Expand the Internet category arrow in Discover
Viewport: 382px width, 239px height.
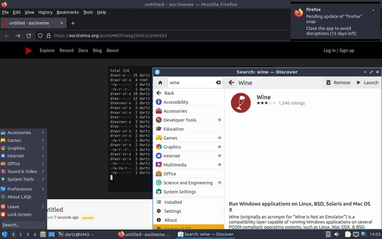[219, 156]
